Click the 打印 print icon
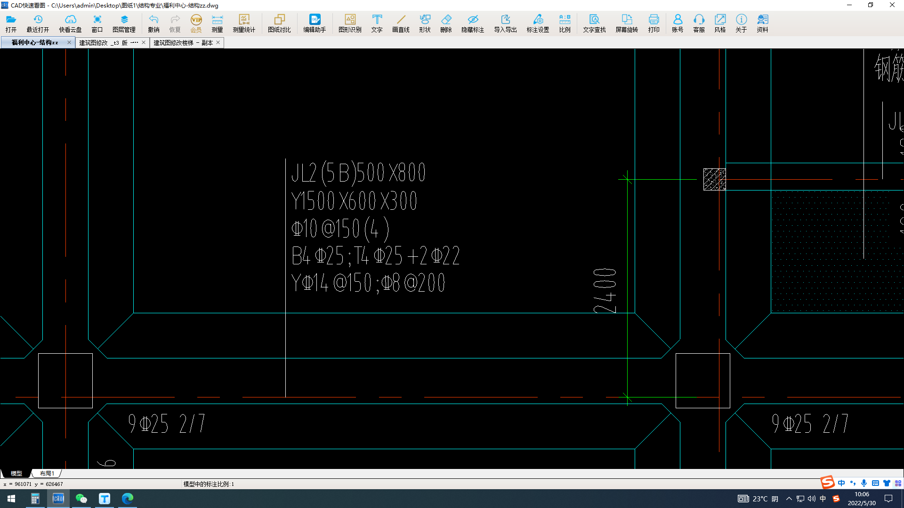The width and height of the screenshot is (904, 508). pos(654,24)
